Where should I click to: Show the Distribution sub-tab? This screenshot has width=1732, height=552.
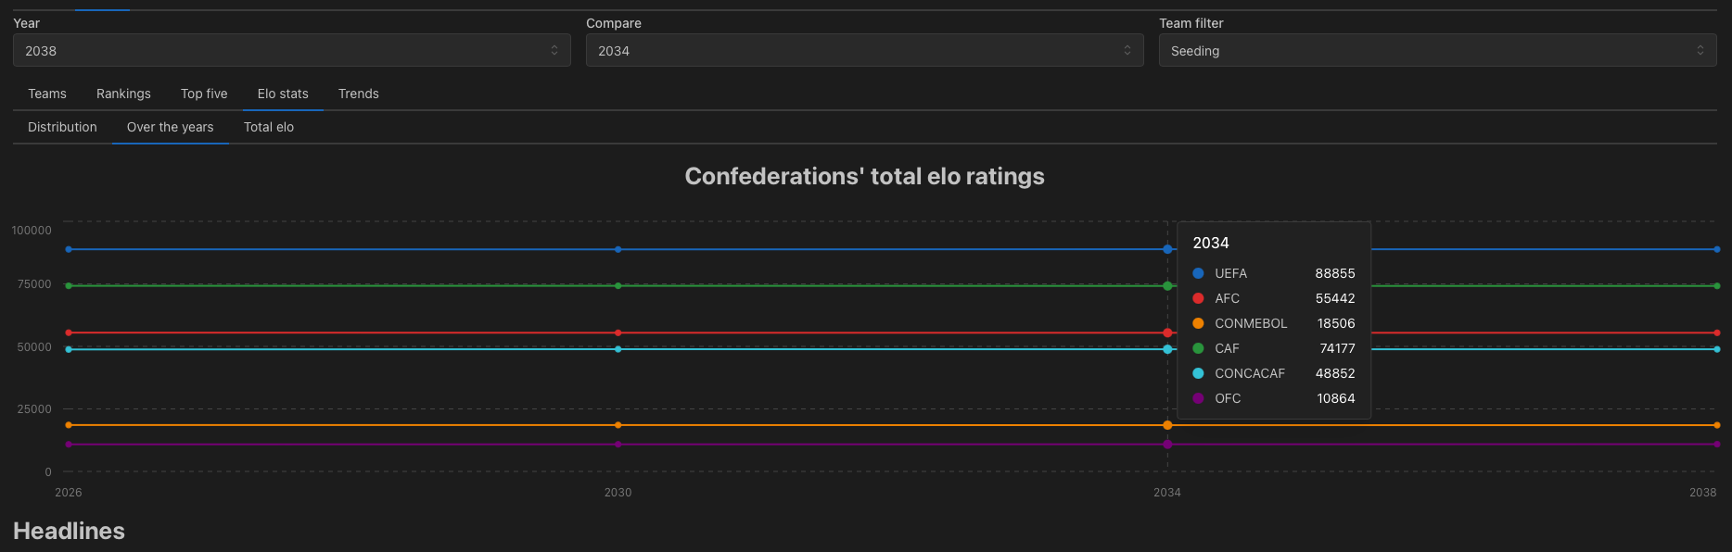tap(62, 127)
